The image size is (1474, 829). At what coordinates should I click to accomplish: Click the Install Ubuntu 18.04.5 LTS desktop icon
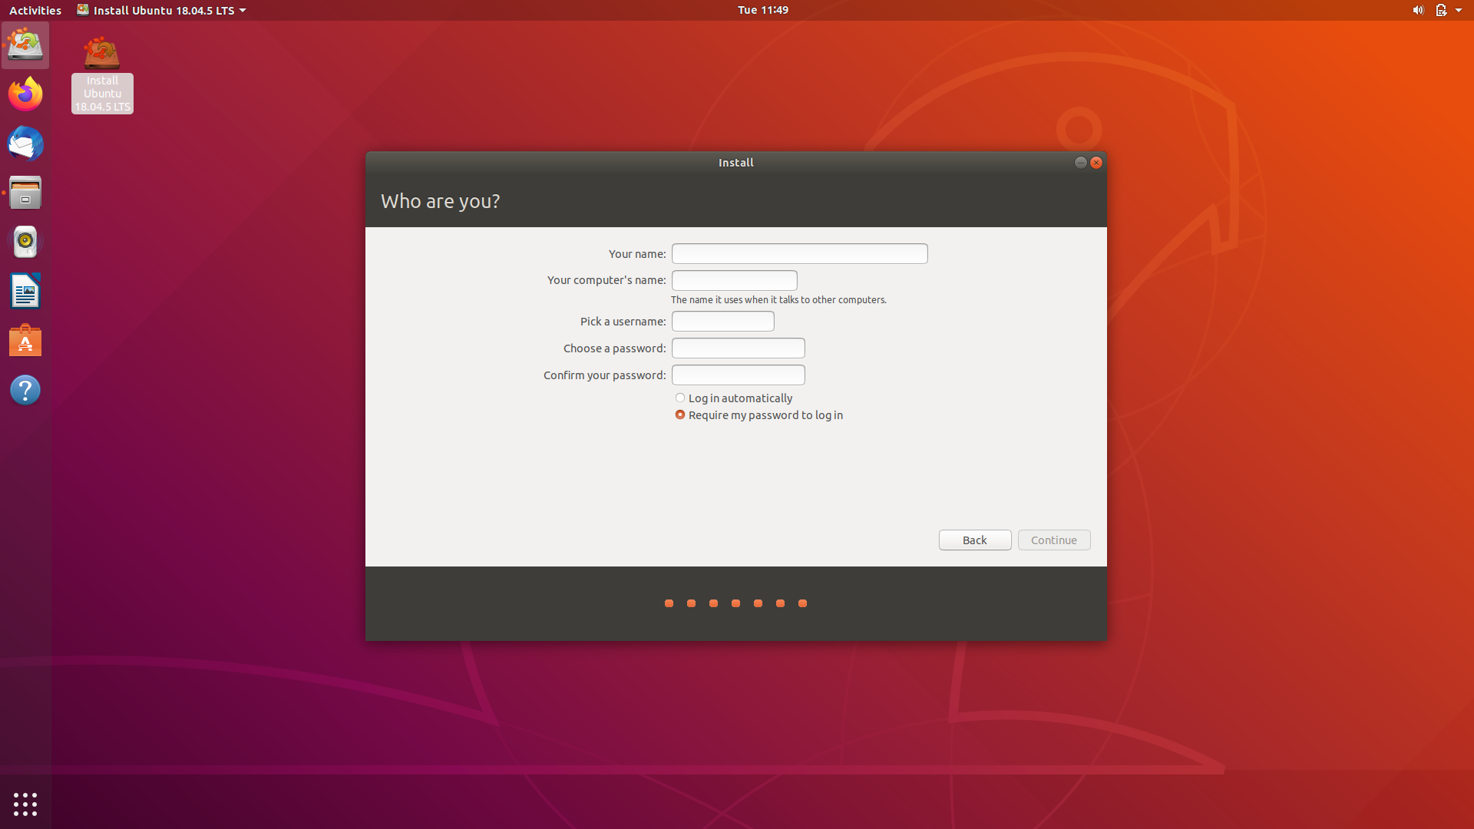click(x=102, y=74)
